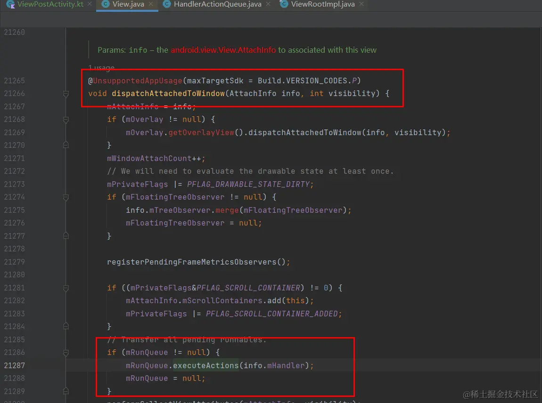Click fold end marker at line 21277
Viewport: 542px width, 403px height.
coord(66,236)
